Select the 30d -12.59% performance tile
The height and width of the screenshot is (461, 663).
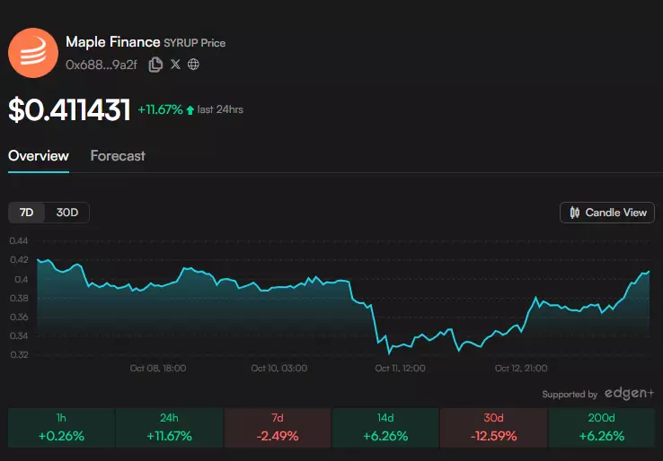click(493, 428)
